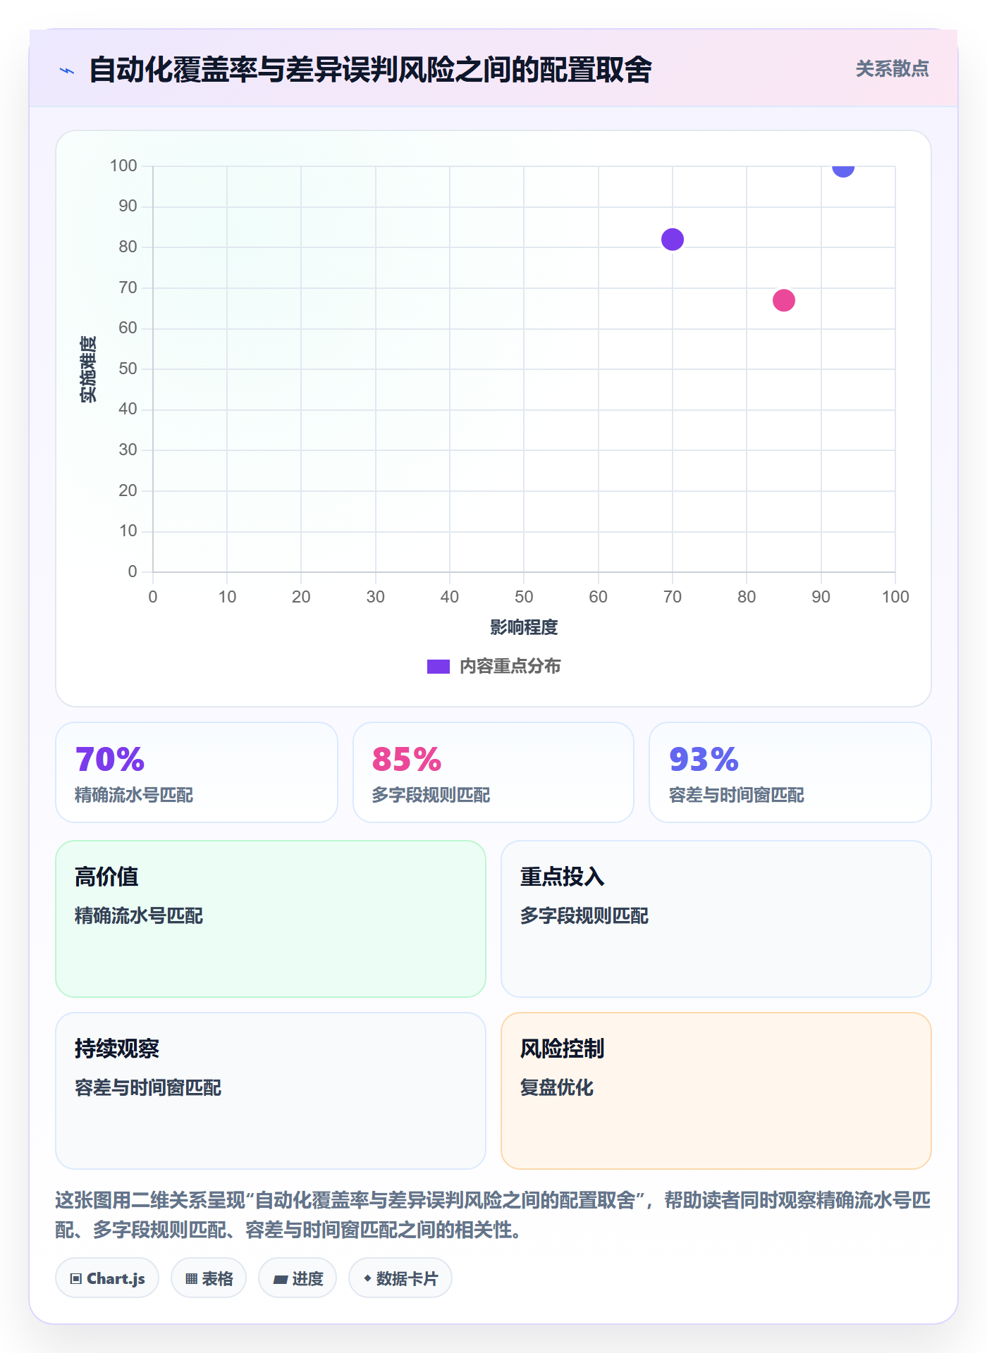Click the 关系散点 label in the header
The image size is (987, 1353).
pos(892,69)
